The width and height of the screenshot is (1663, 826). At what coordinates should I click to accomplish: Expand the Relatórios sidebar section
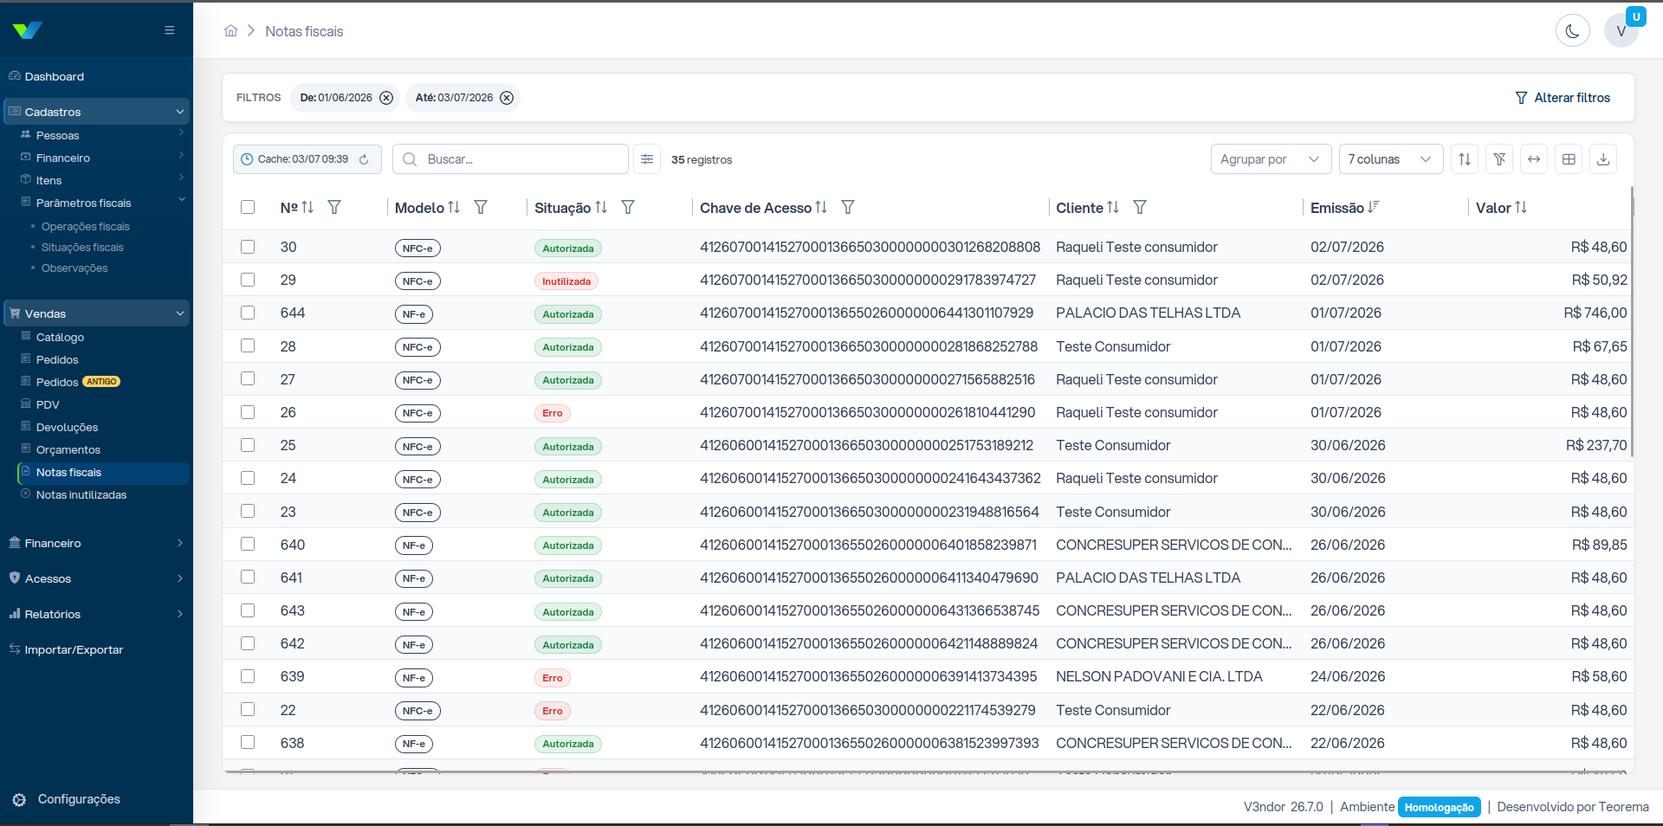96,614
